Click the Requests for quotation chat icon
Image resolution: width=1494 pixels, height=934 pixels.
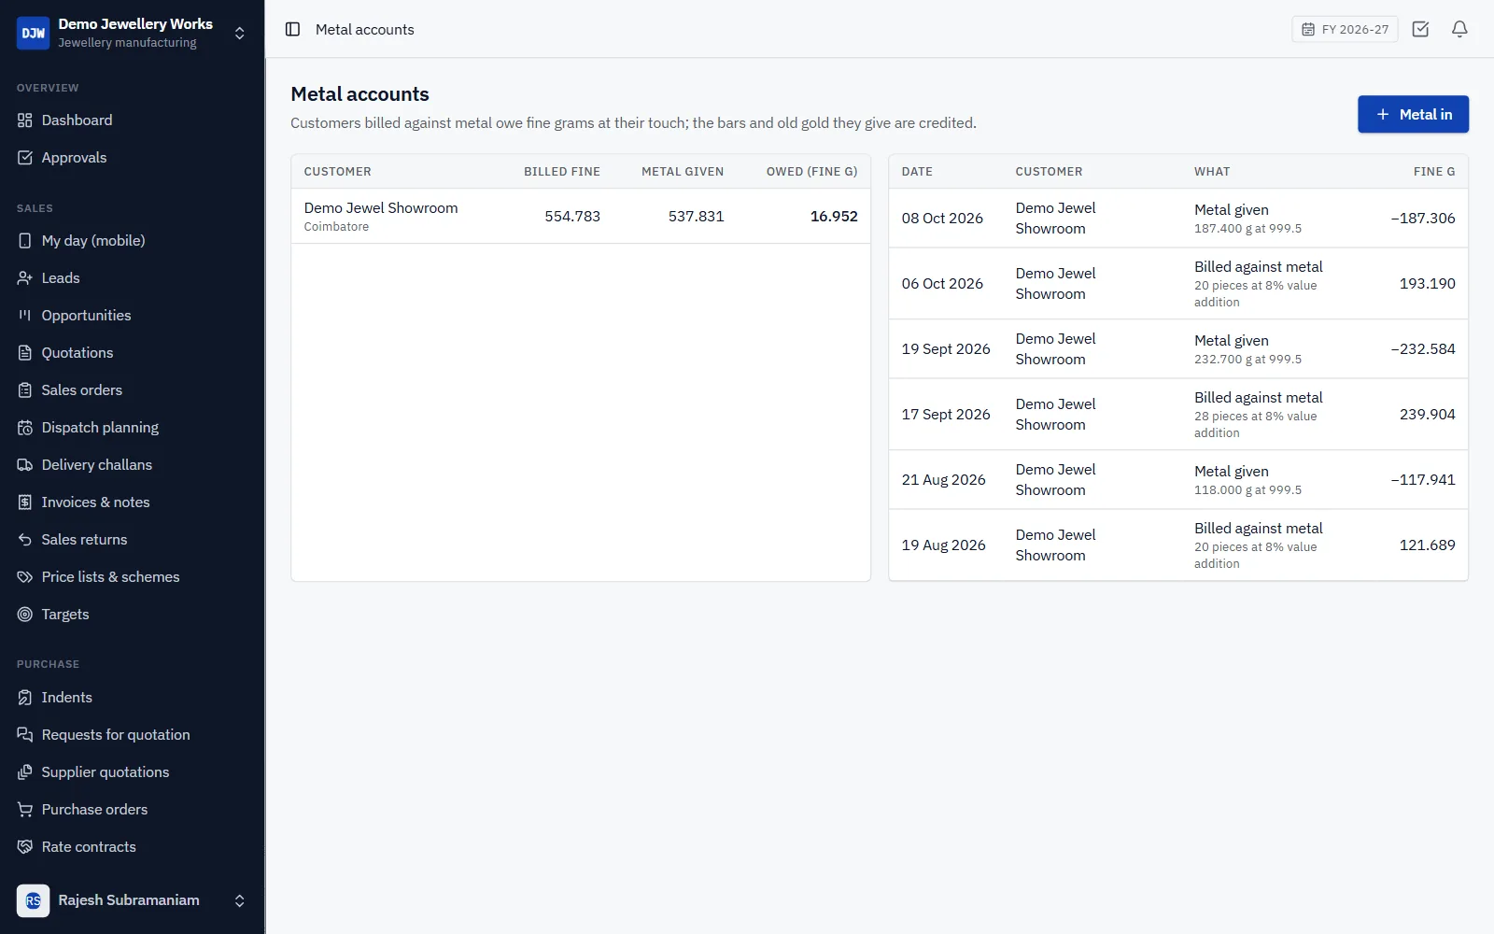[x=25, y=735]
